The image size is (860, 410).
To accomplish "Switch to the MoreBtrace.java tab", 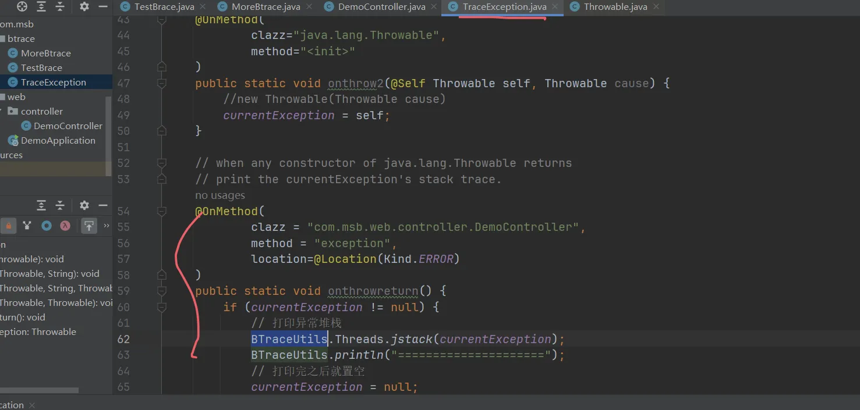I will (266, 7).
